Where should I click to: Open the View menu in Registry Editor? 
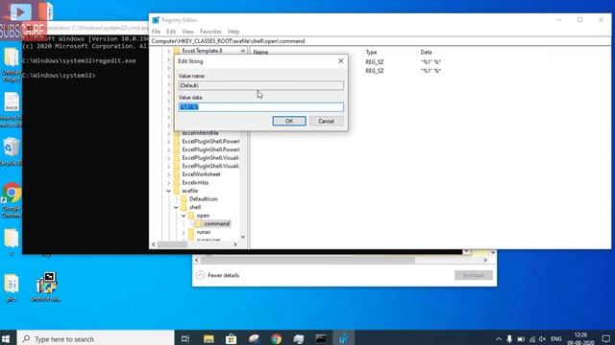[188, 32]
